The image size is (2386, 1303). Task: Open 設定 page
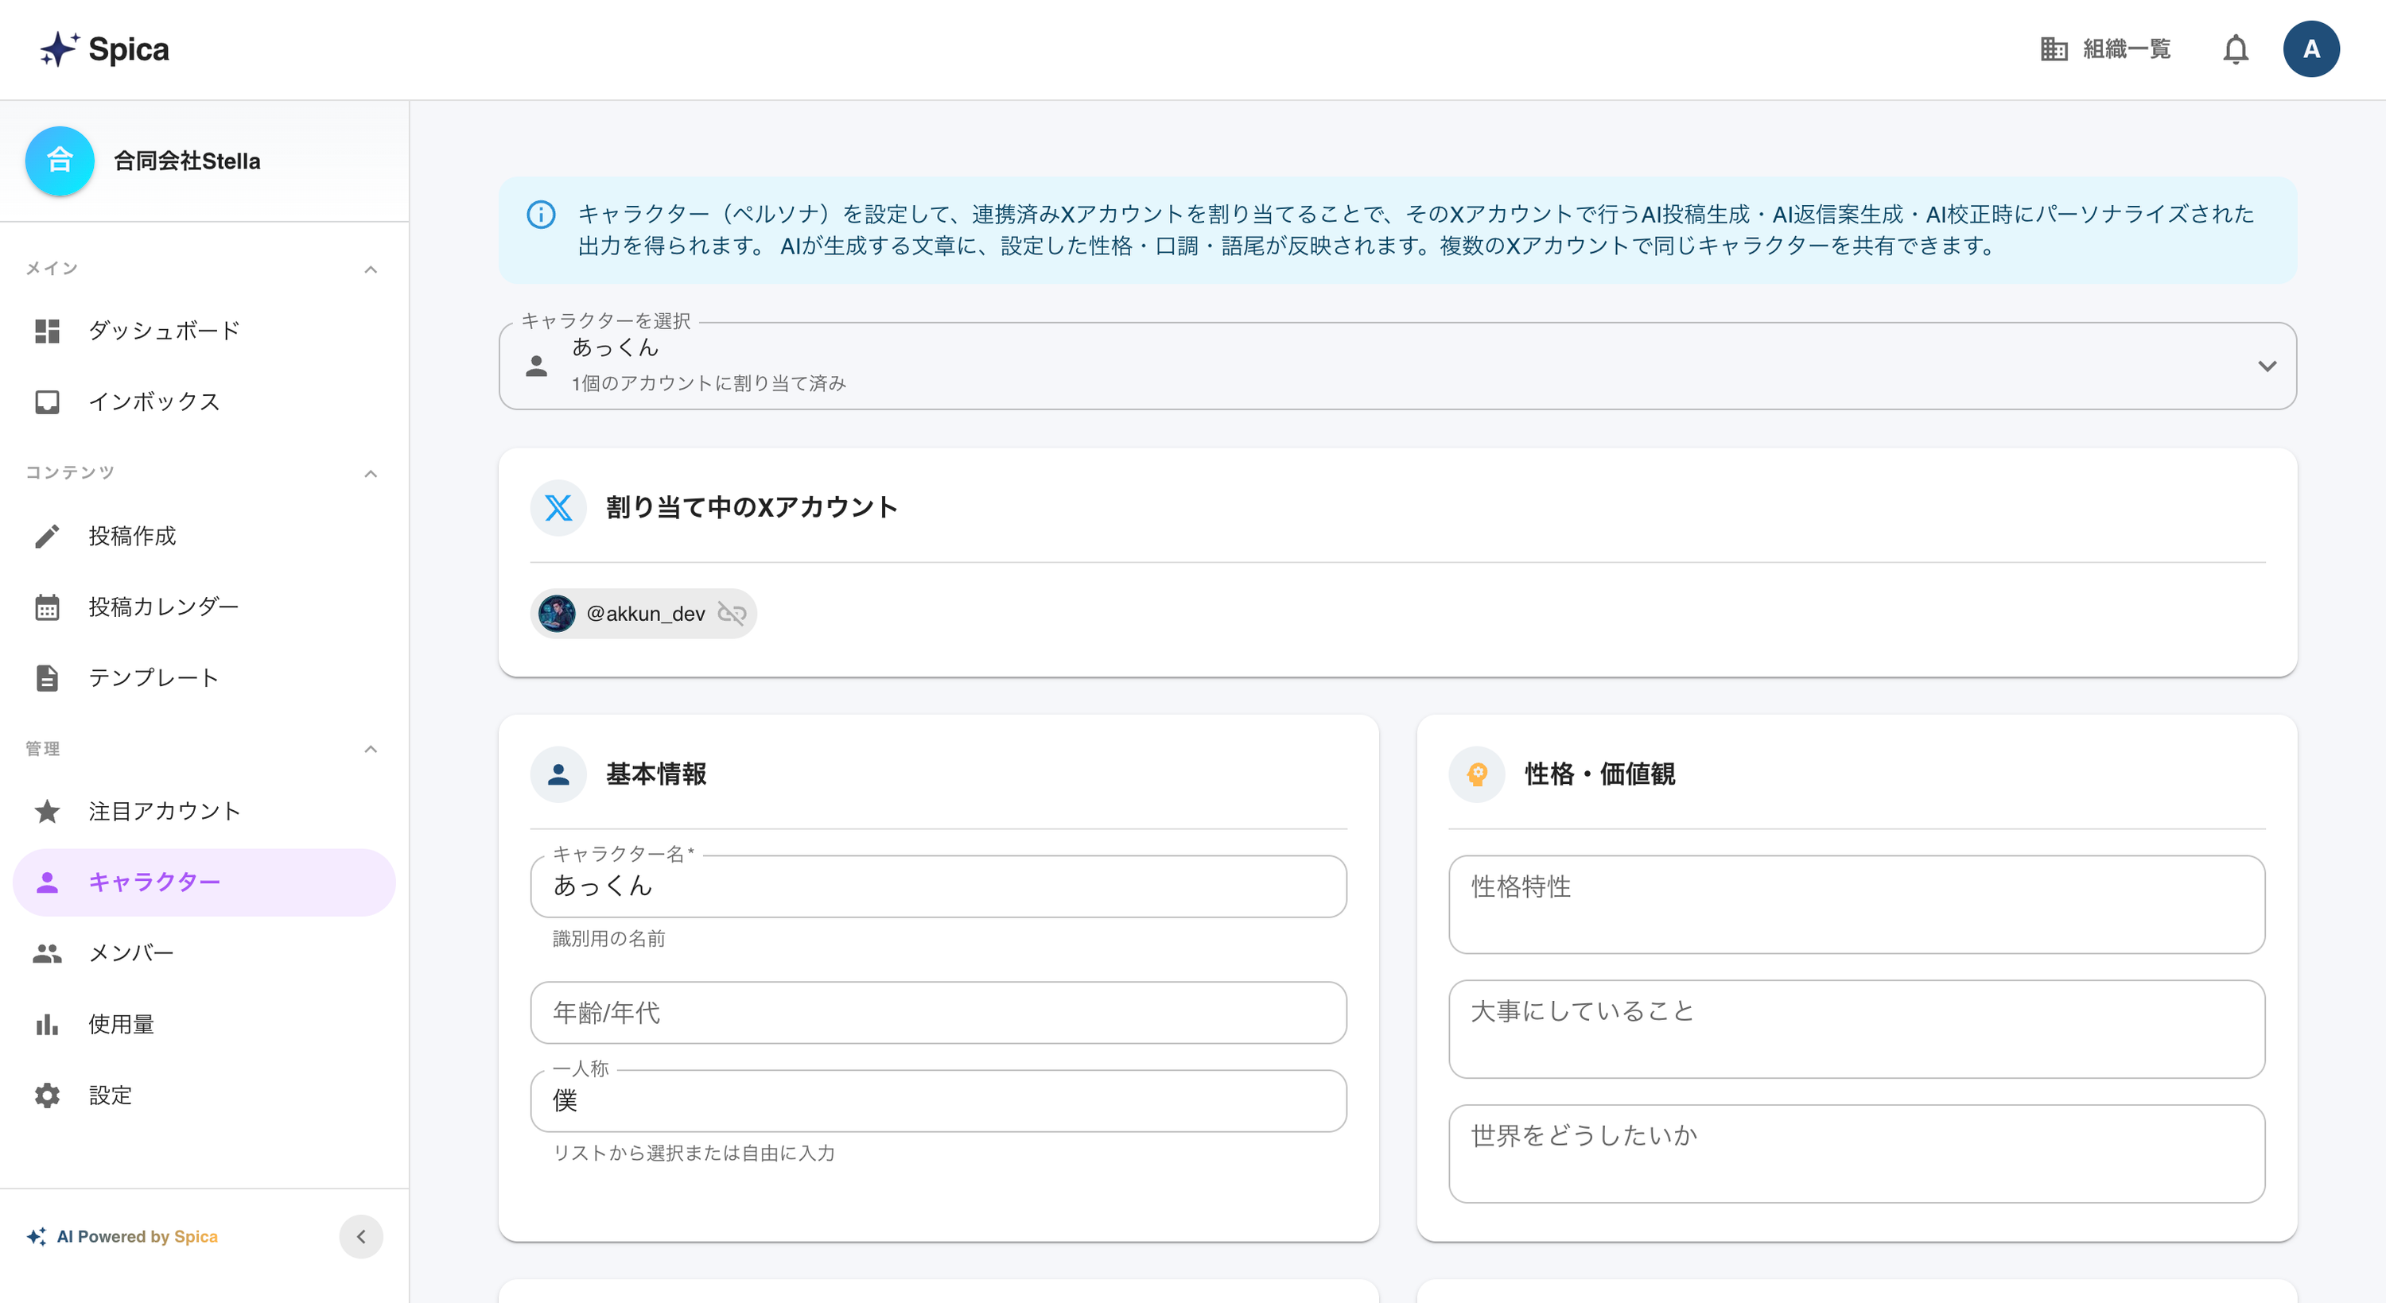(x=204, y=1095)
